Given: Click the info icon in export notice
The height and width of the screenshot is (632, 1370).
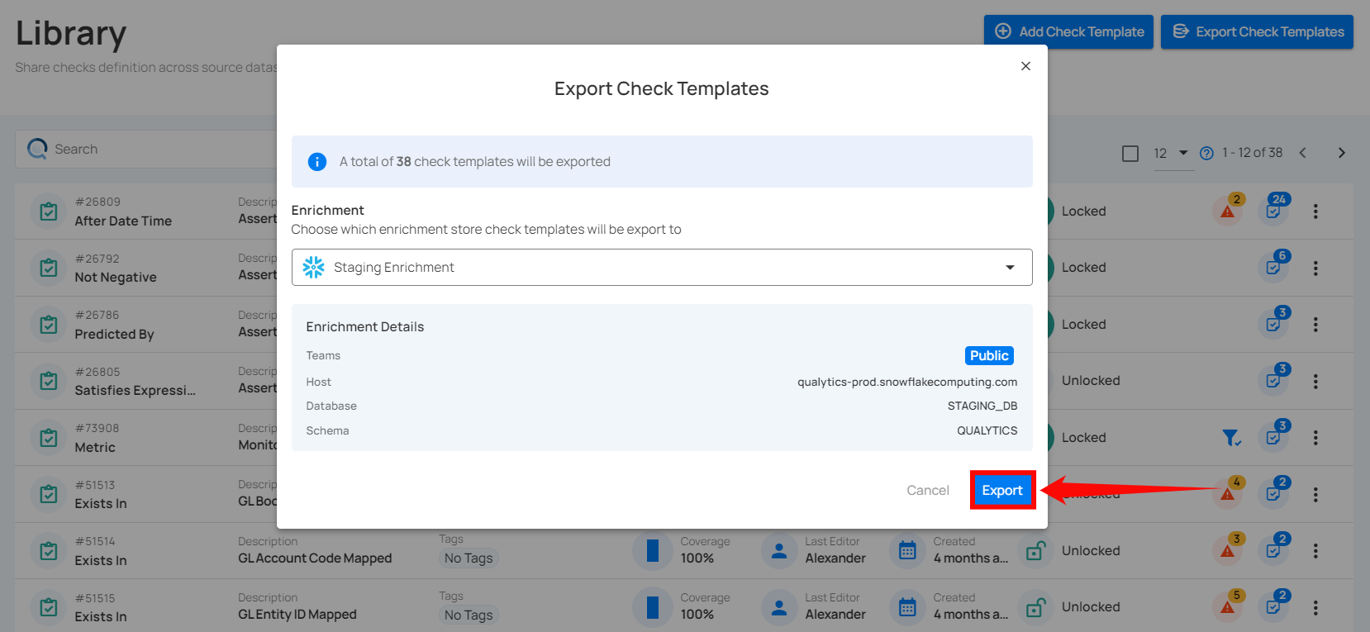Looking at the screenshot, I should click(x=317, y=162).
